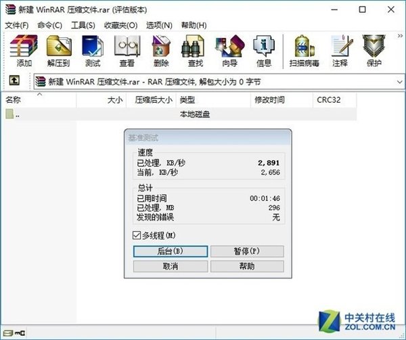406x340 pixels.
Task: Sort by 大小 size column header
Action: coord(101,100)
